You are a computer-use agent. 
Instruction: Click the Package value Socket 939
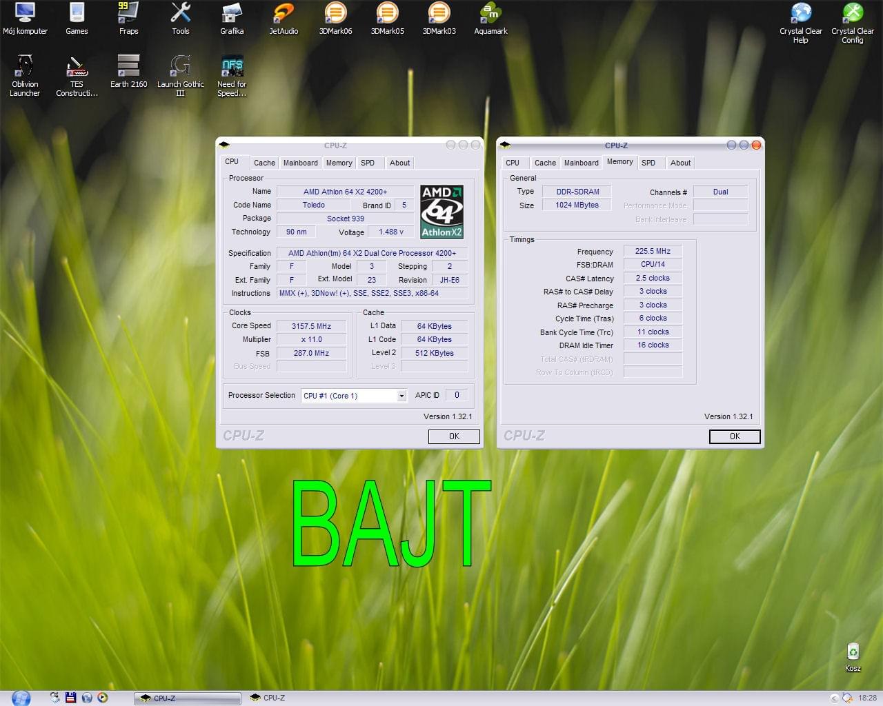point(345,219)
